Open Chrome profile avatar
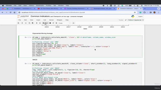The width and height of the screenshot is (161, 90). [154, 12]
